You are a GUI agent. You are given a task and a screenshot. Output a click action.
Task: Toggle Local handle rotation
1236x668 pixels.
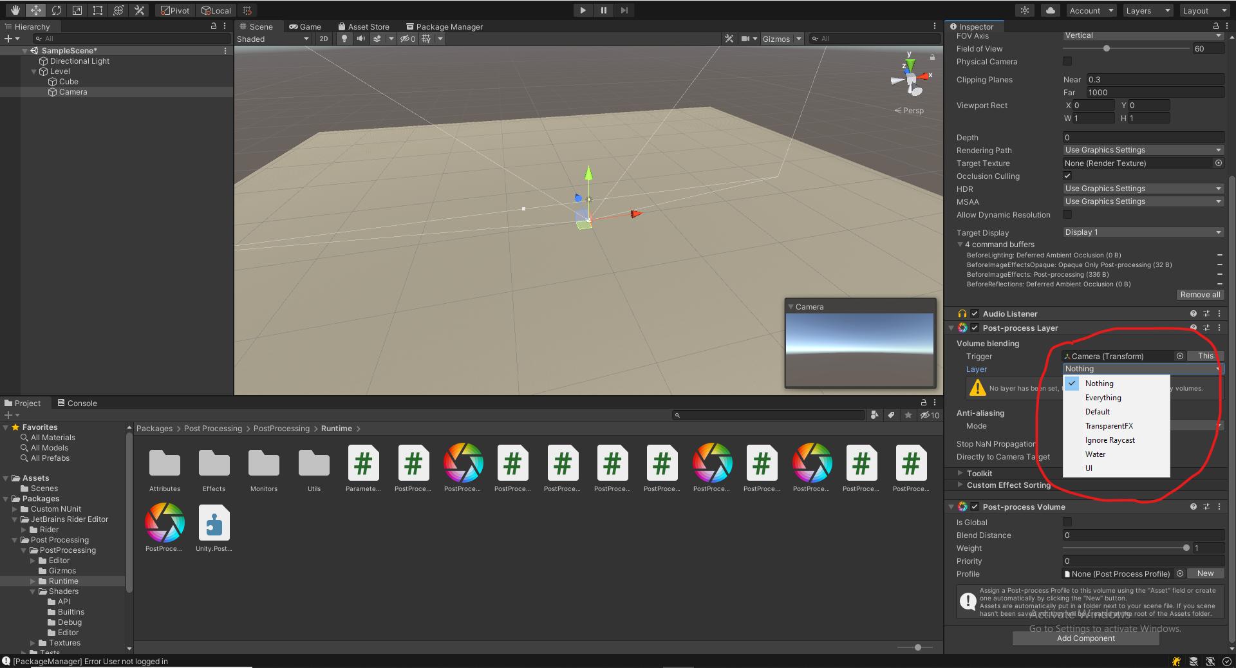216,10
